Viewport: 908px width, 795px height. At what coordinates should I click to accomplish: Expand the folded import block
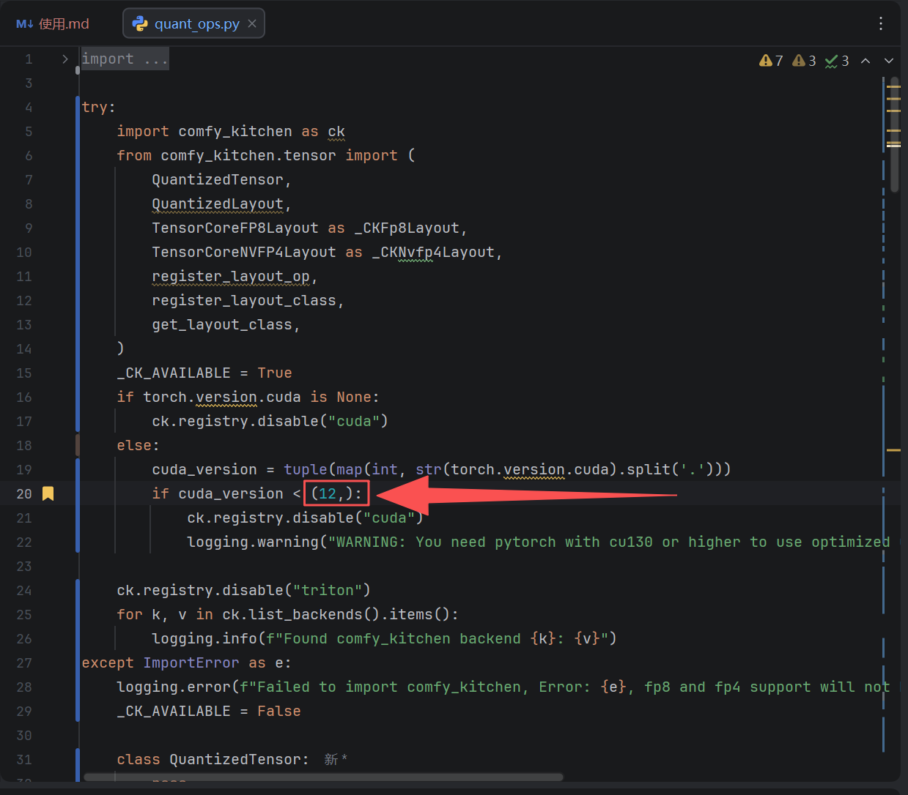pos(65,59)
